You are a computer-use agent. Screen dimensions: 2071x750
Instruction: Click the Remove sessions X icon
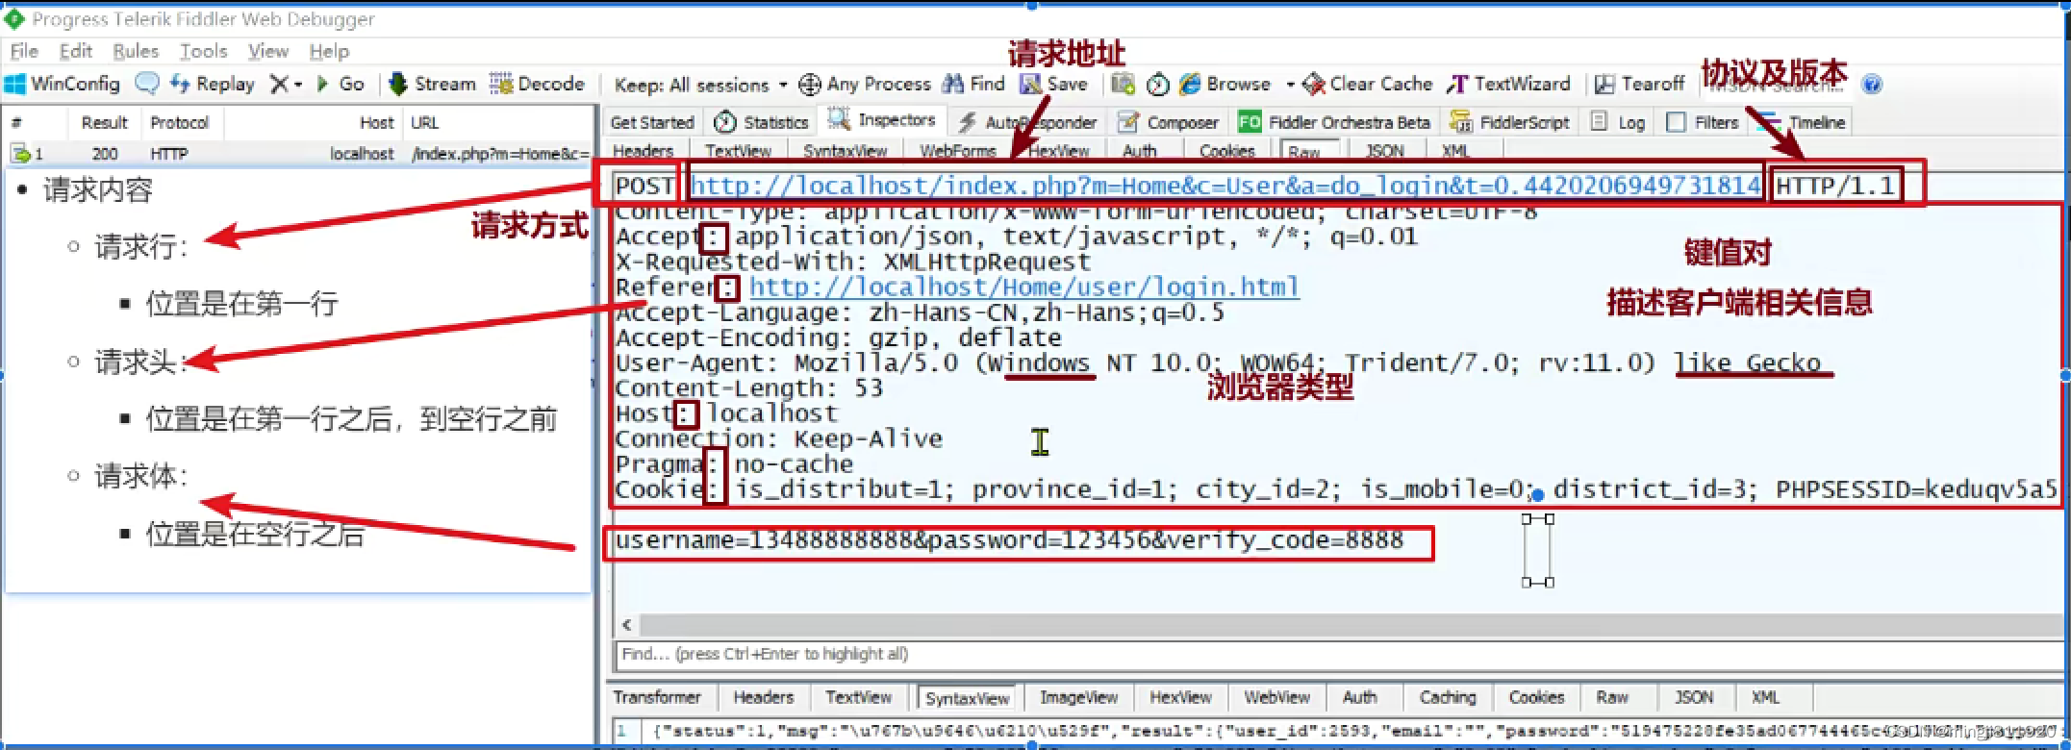coord(279,85)
